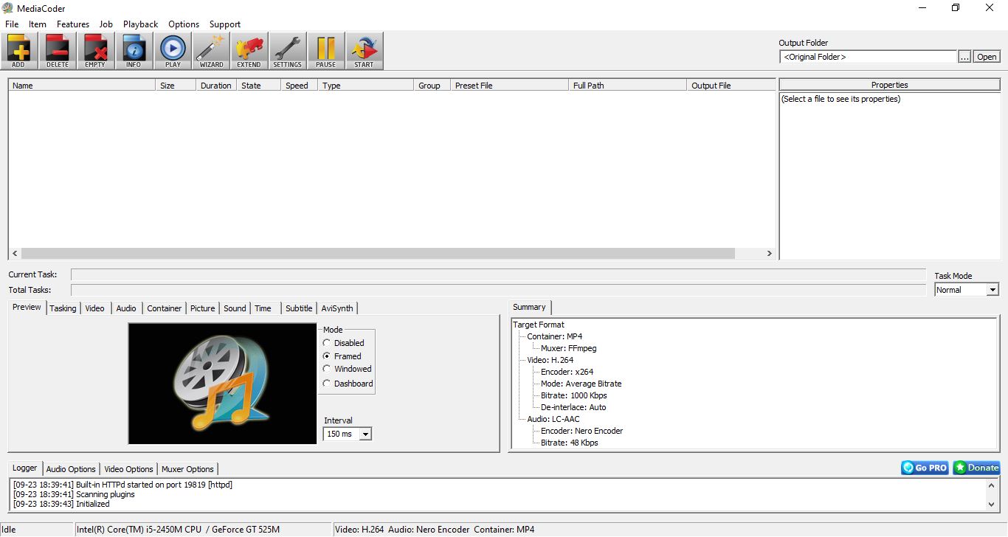Switch to the Video tab
Viewport: 1008px width, 537px height.
(95, 308)
